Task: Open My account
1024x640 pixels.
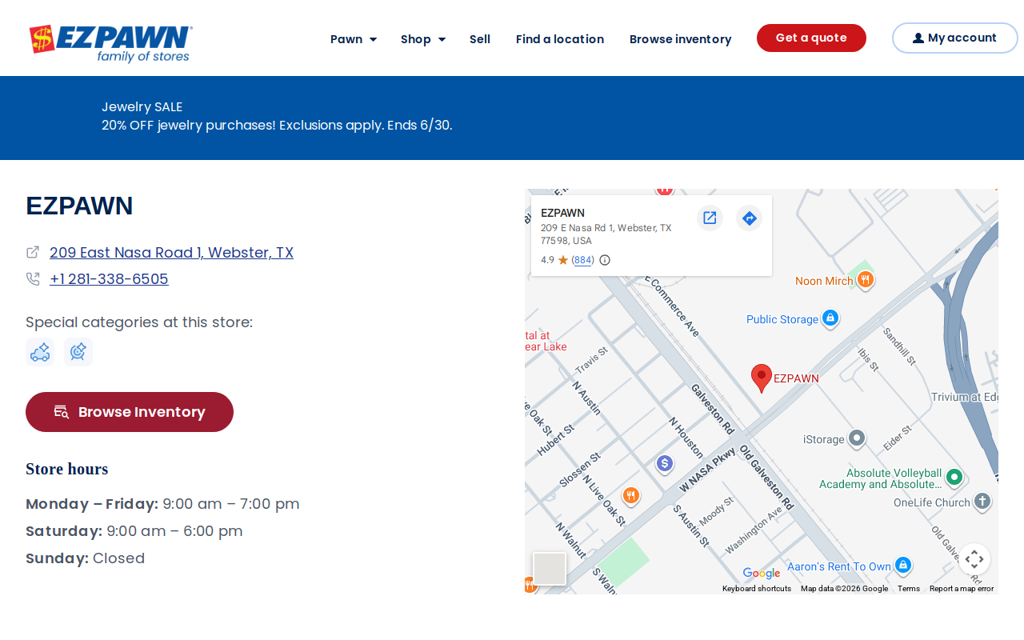Action: (x=954, y=38)
